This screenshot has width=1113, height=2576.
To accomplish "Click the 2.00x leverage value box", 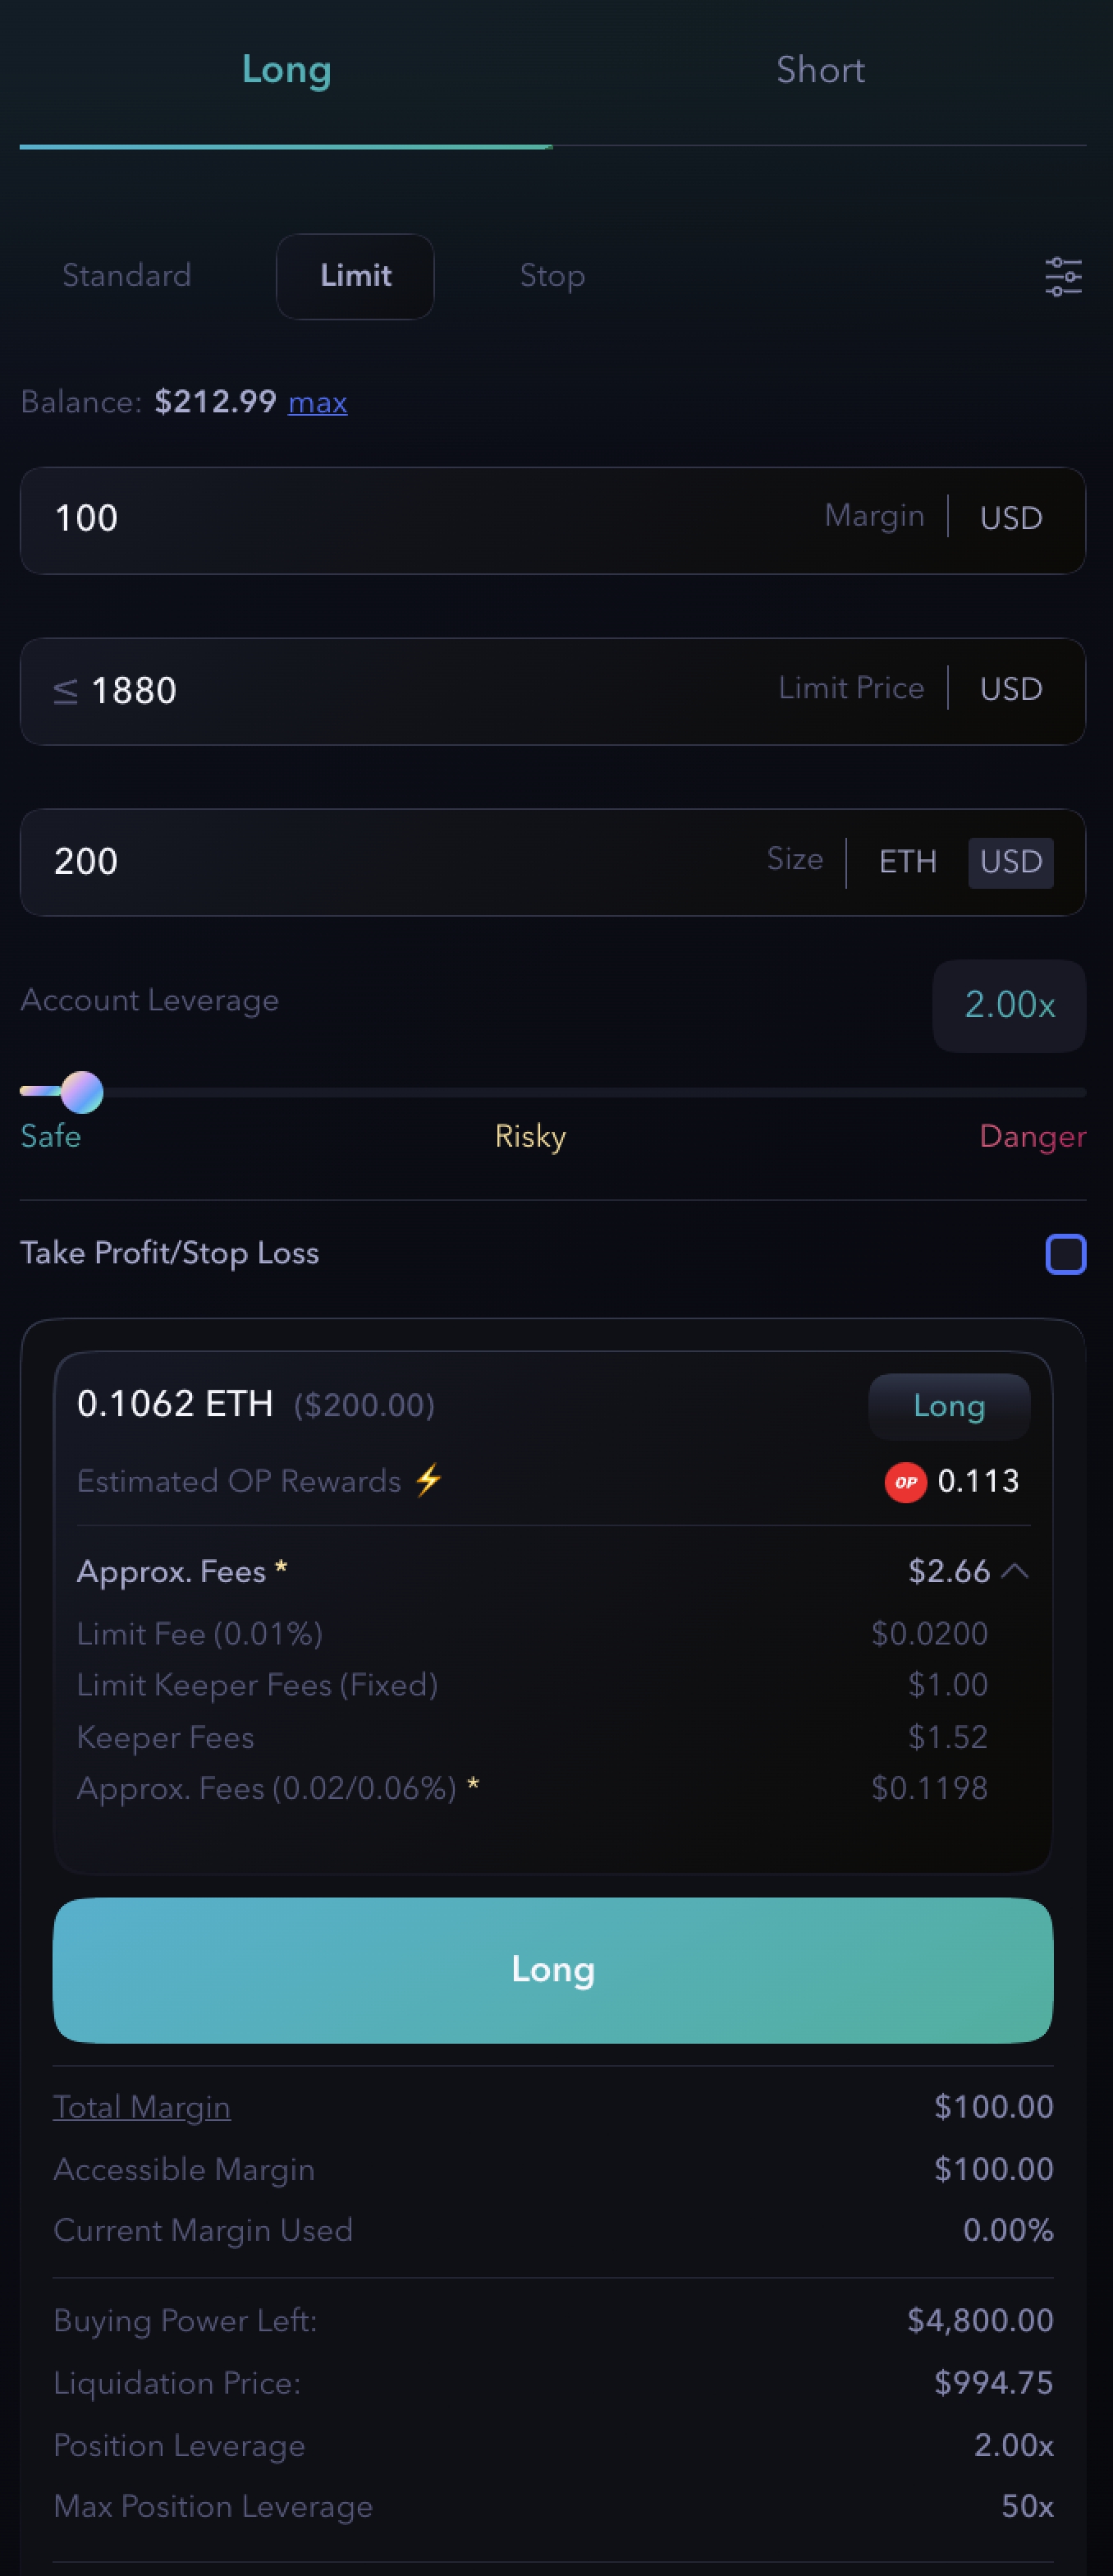I will (1009, 1005).
